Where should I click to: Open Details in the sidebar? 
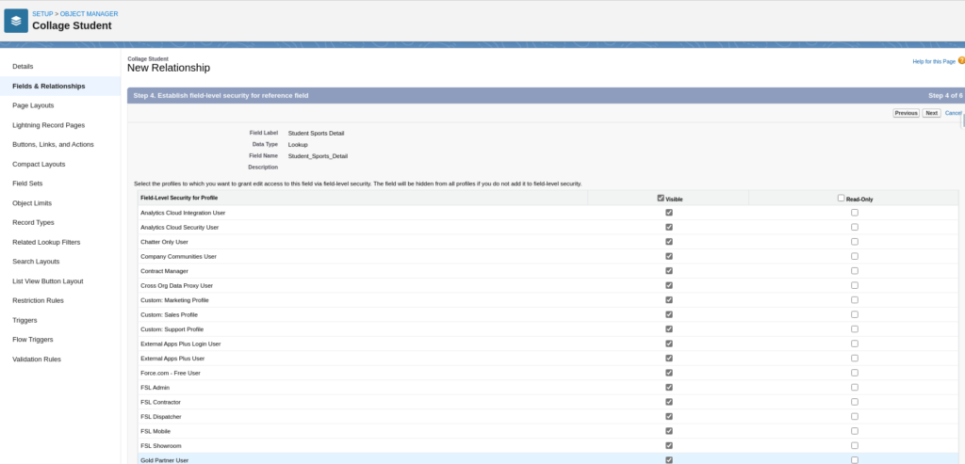coord(23,67)
